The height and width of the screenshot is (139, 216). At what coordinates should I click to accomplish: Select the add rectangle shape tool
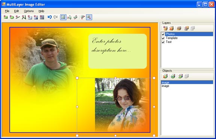(6, 17)
